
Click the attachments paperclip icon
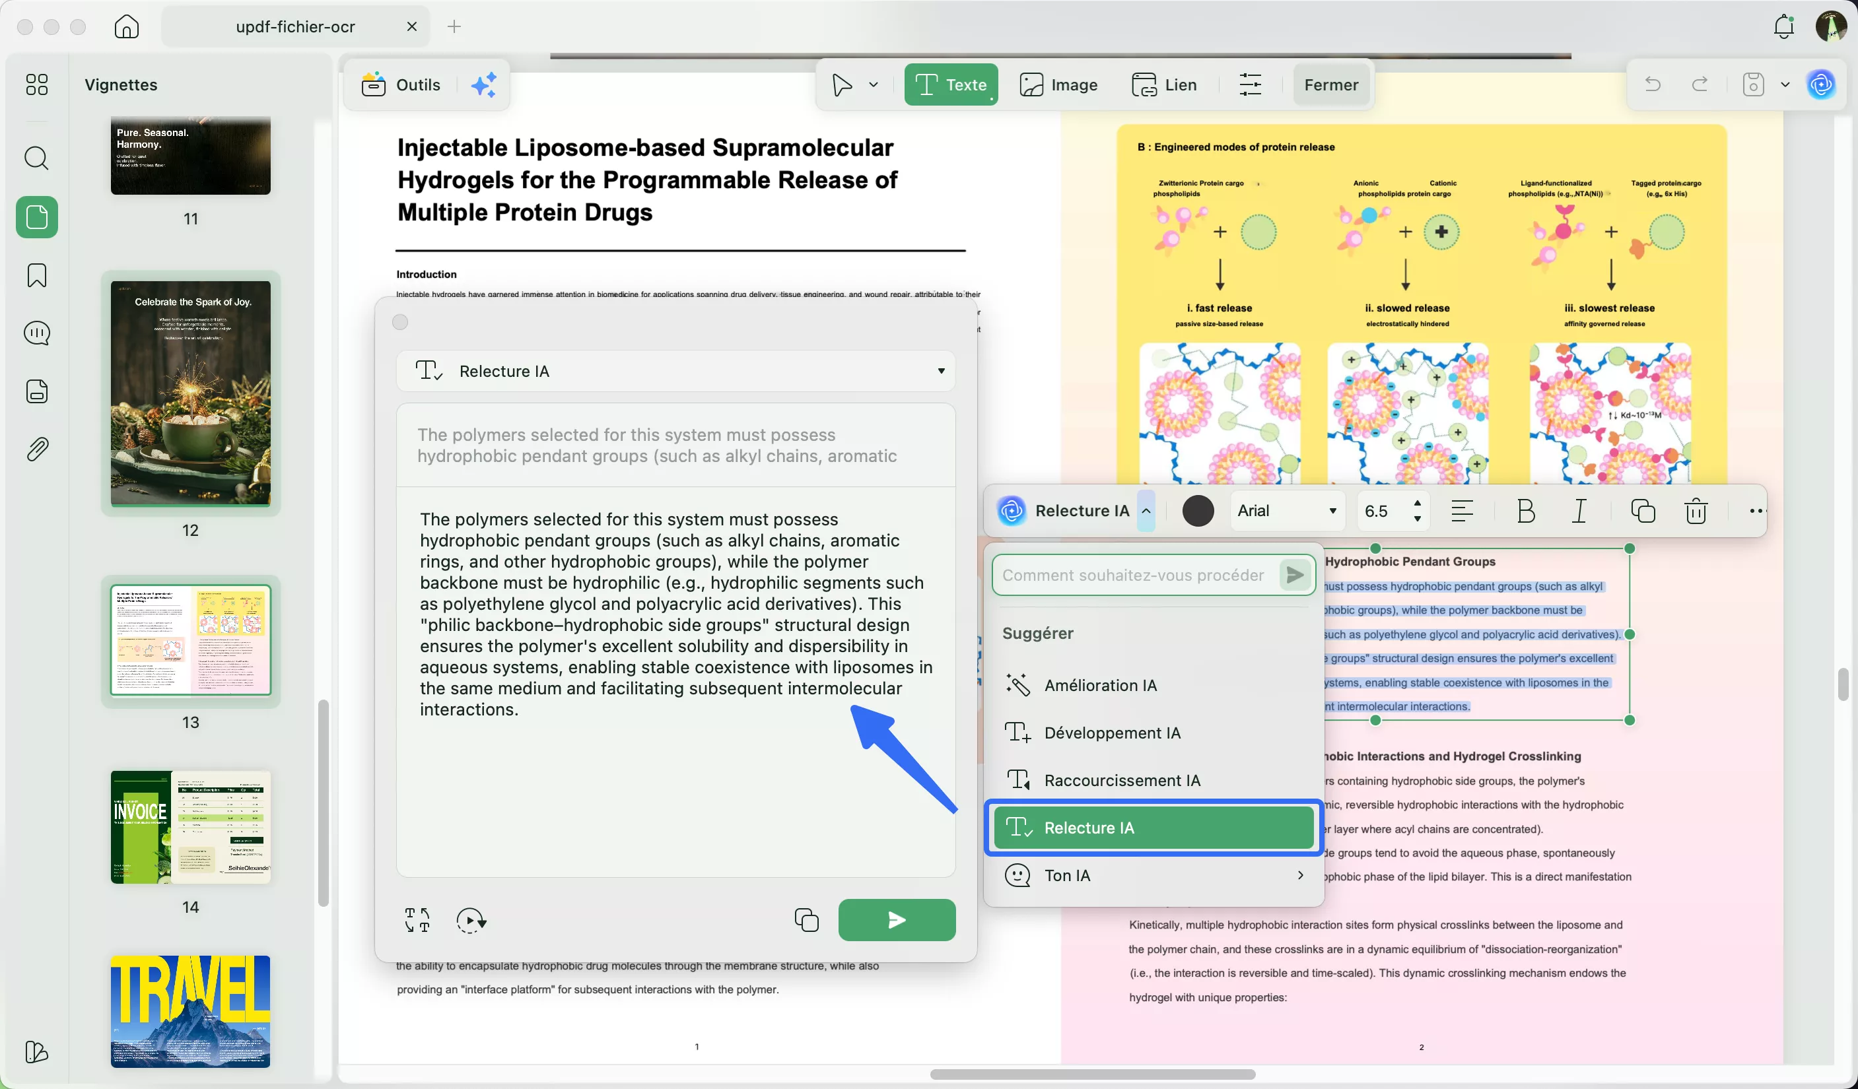click(37, 449)
